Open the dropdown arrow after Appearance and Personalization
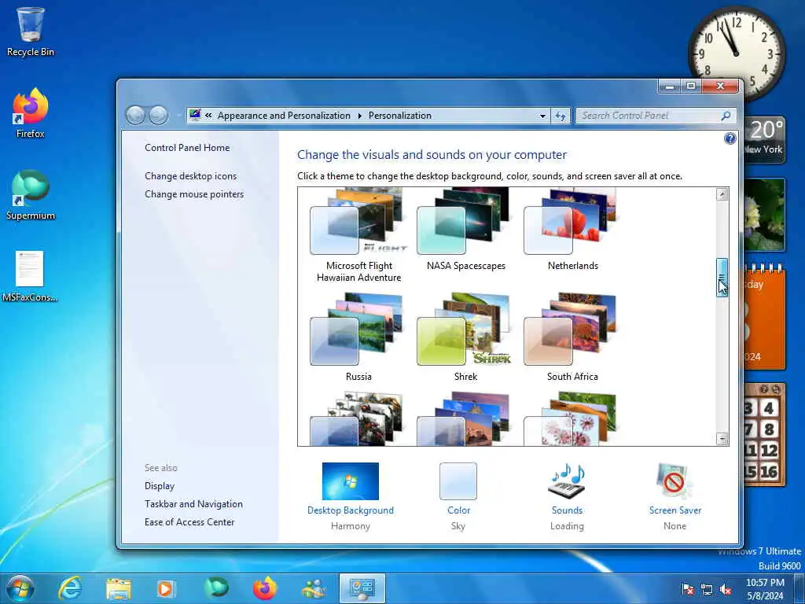Image resolution: width=805 pixels, height=604 pixels. coord(359,116)
